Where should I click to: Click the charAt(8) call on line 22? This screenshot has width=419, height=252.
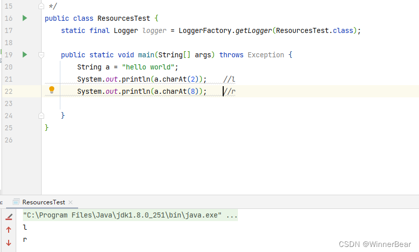coord(181,91)
